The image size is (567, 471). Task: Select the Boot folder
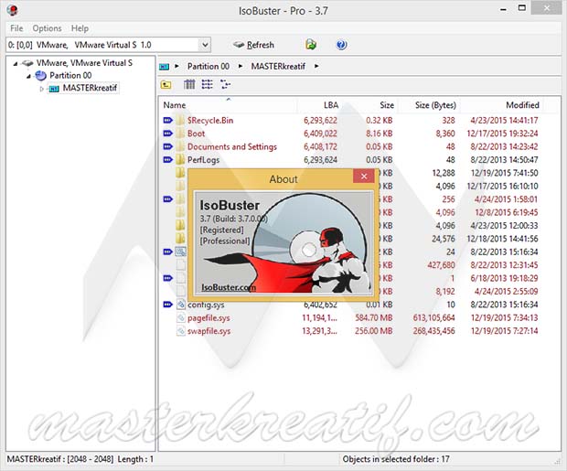coord(196,134)
